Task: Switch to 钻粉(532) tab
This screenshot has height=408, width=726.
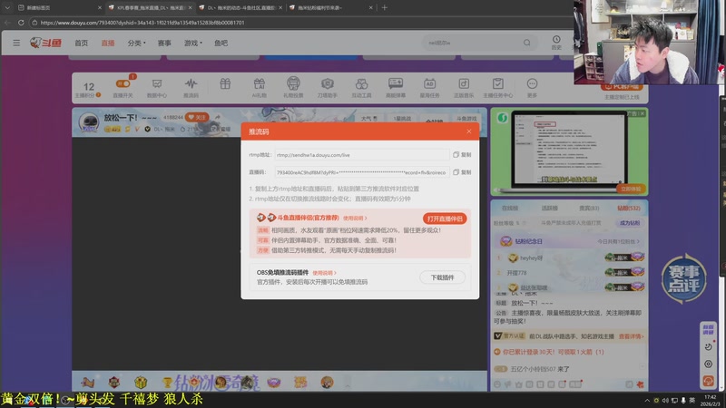Action: pos(629,209)
